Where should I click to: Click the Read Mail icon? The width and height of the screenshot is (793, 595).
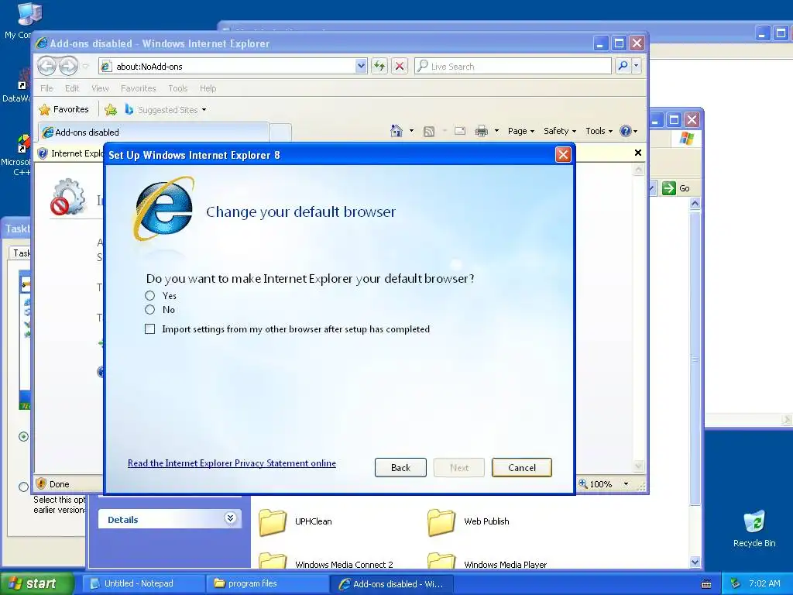(460, 131)
